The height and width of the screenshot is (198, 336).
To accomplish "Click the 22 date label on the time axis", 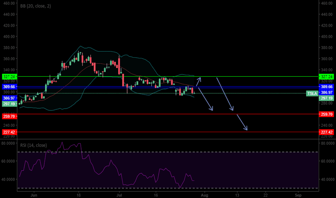I will pos(266,195).
